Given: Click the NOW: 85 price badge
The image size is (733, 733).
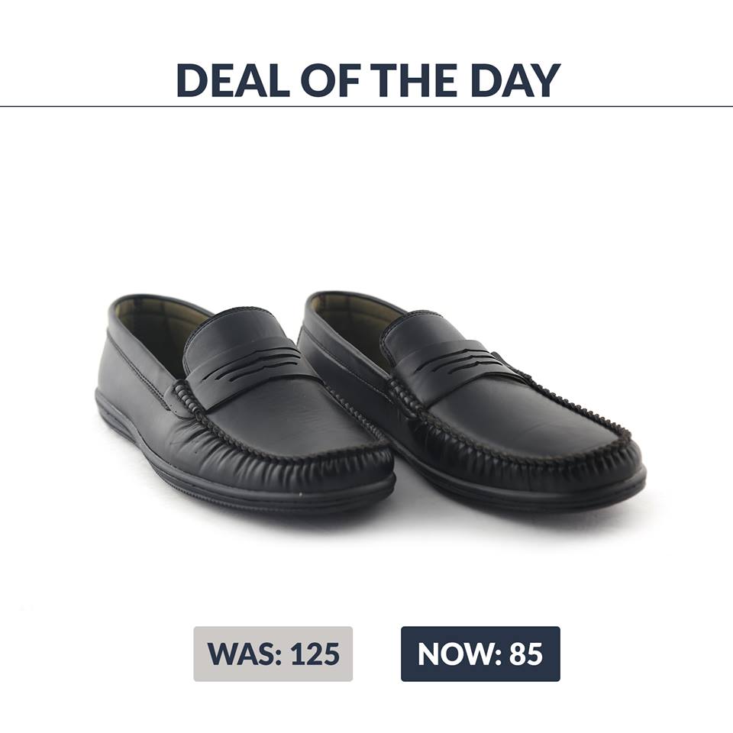Looking at the screenshot, I should click(x=480, y=654).
